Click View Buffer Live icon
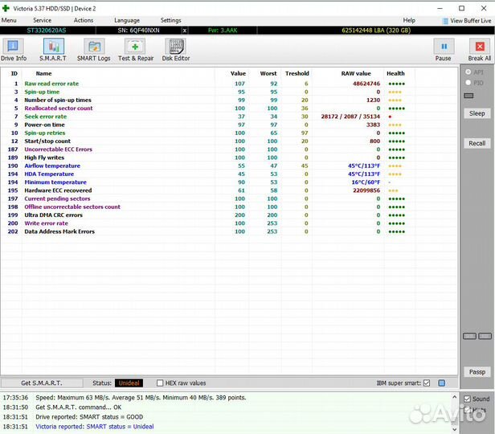 445,20
